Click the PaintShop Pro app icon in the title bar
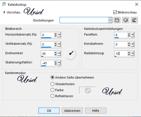This screenshot has height=117, width=141. pos(4,4)
